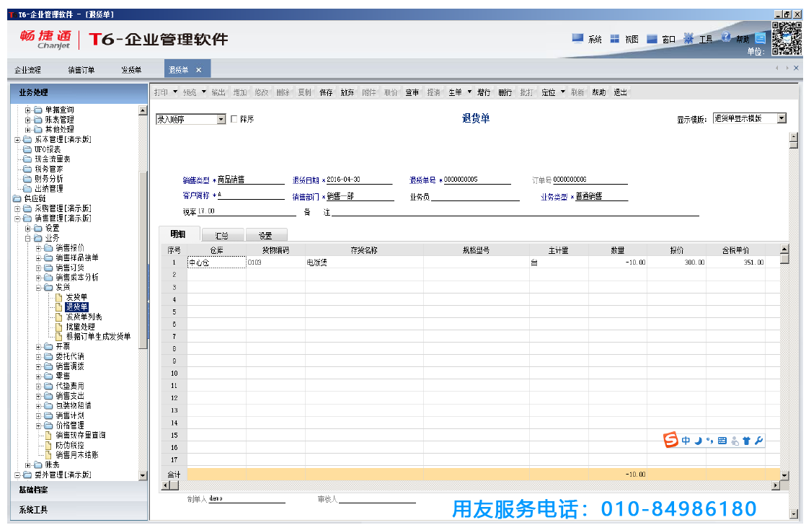
Task: Click the QR code image
Action: point(786,38)
